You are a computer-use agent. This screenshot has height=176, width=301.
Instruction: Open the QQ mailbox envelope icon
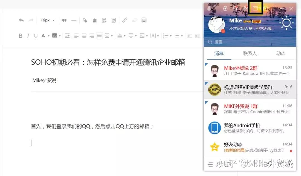[255, 8]
